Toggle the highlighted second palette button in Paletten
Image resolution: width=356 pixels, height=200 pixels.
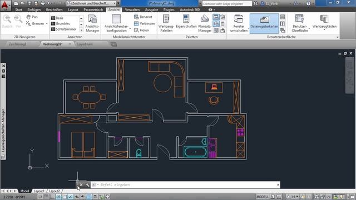[x=216, y=23]
